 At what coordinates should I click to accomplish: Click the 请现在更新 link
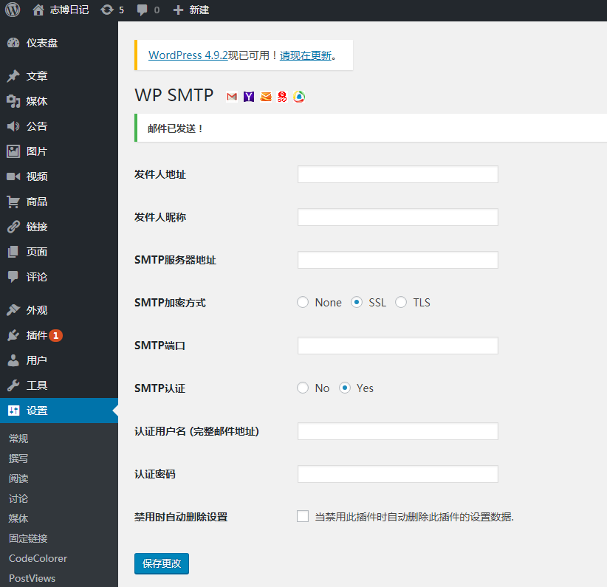pyautogui.click(x=306, y=55)
